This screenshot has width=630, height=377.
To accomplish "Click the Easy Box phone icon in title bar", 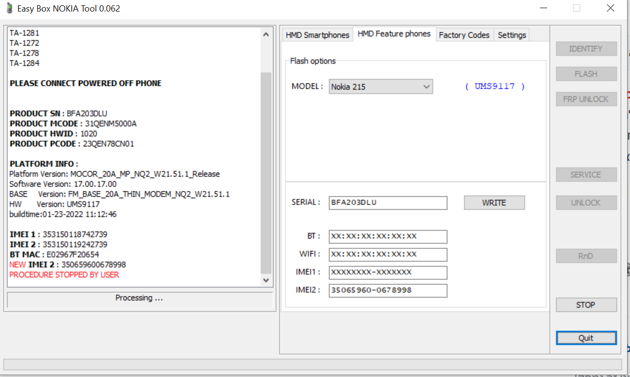I will [9, 8].
